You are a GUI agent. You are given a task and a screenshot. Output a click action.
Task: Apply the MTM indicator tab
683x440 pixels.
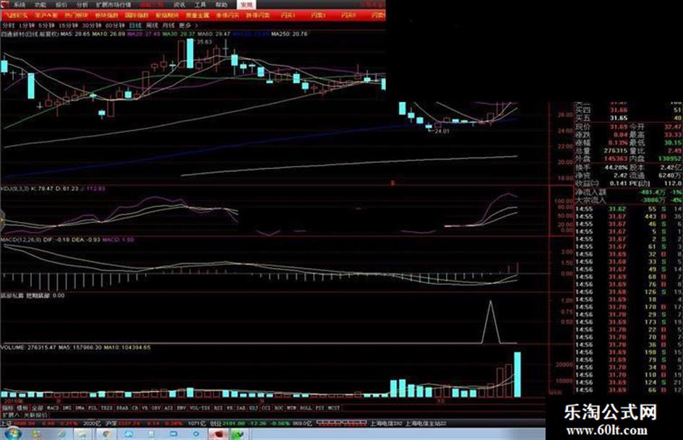coord(291,408)
